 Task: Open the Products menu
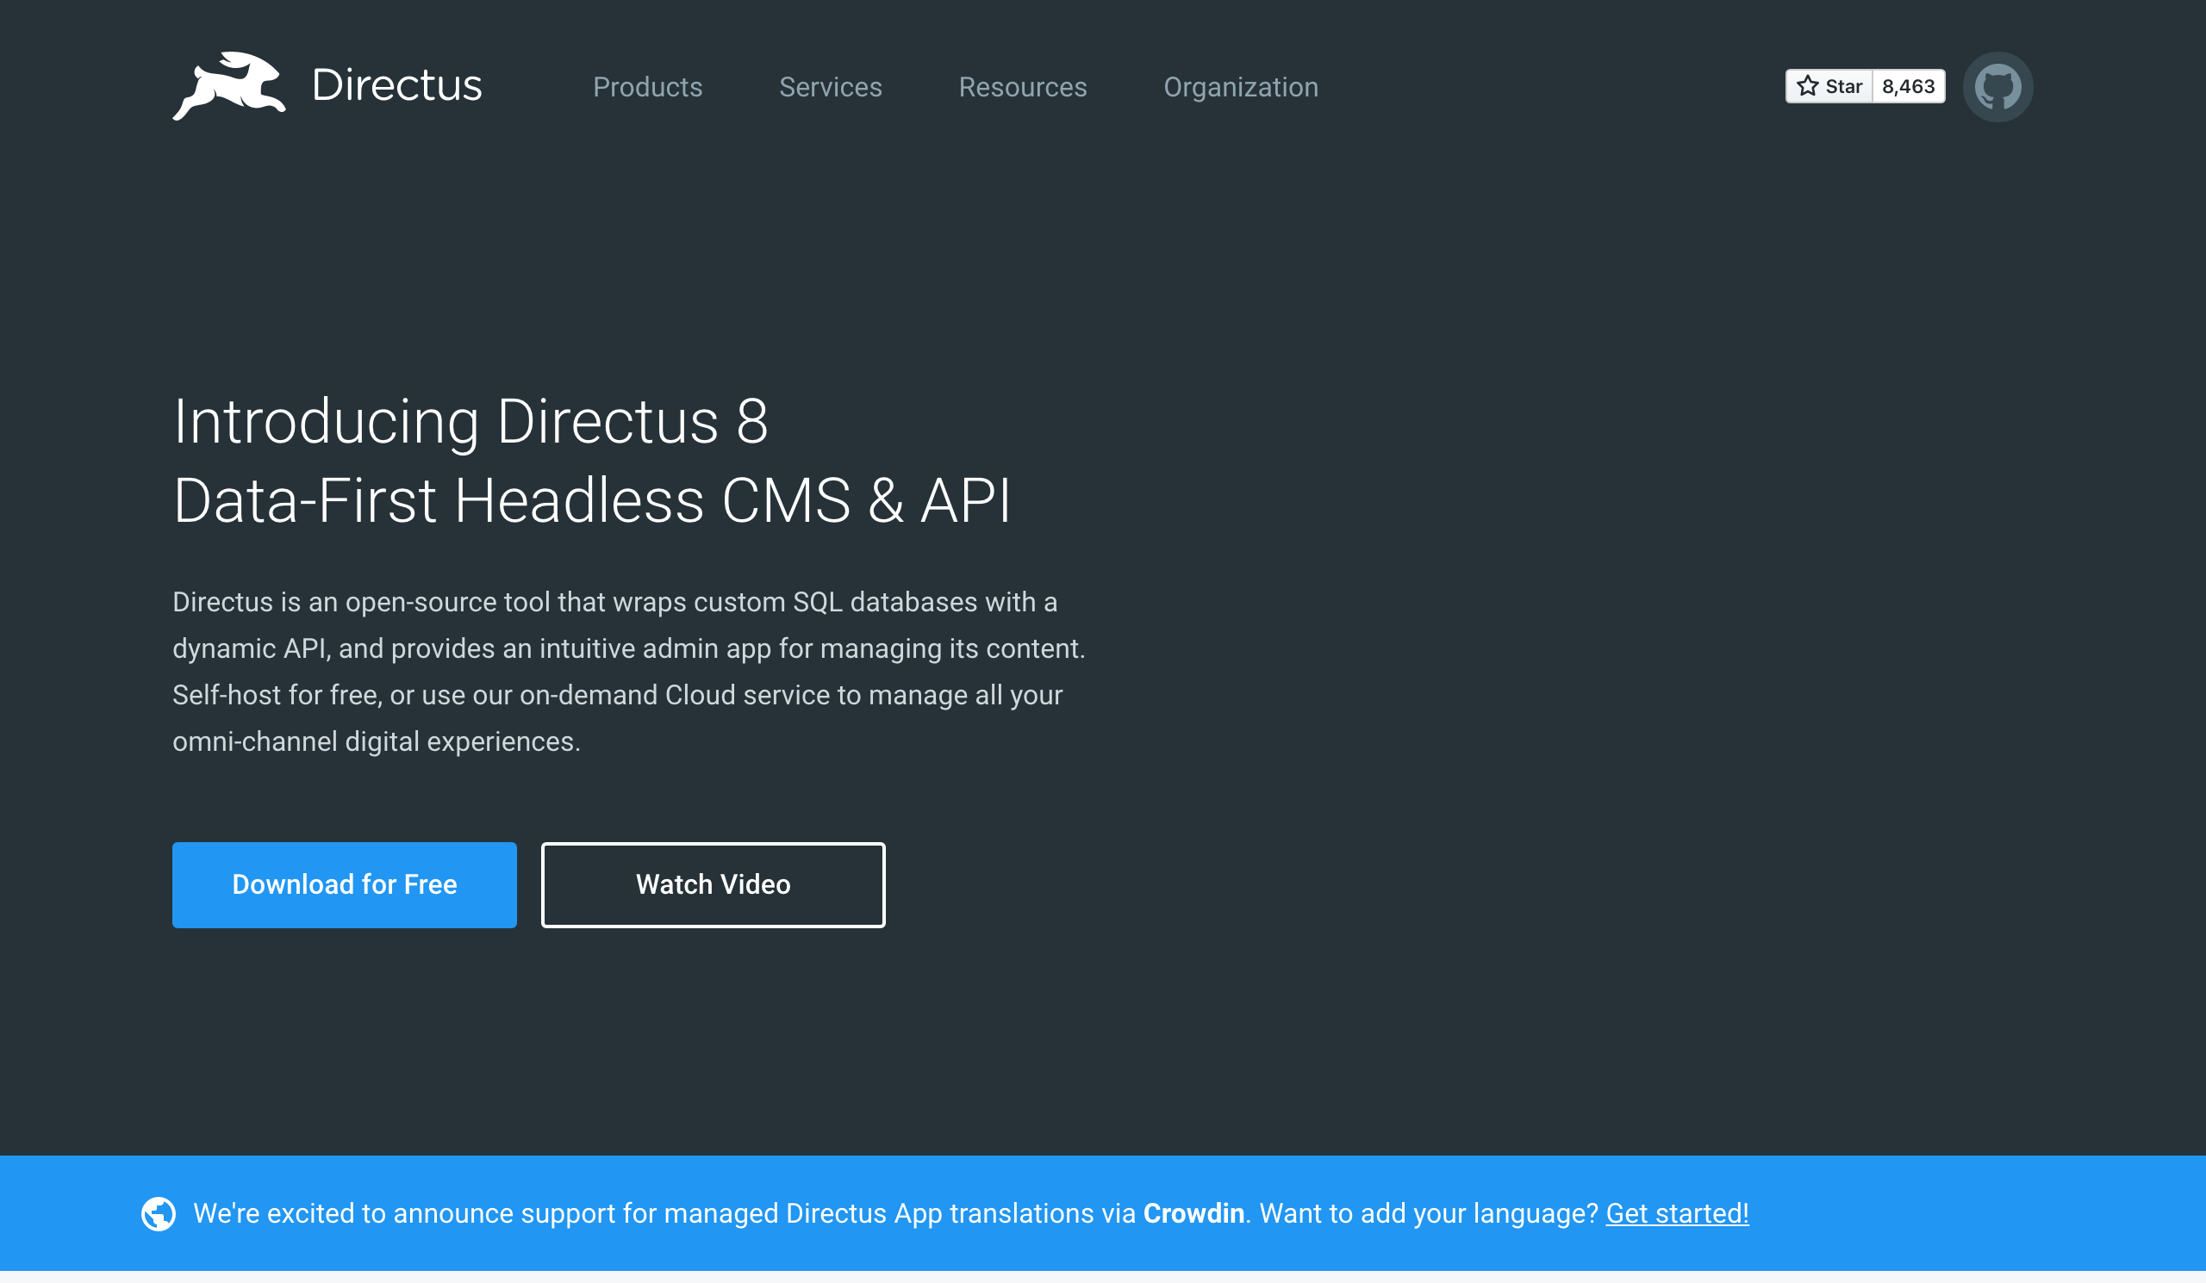[x=647, y=87]
